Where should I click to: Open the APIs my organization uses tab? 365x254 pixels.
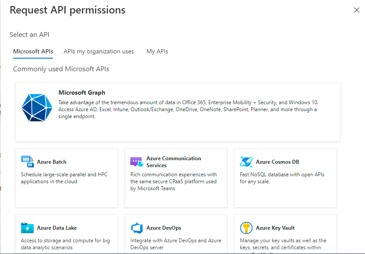click(x=99, y=51)
